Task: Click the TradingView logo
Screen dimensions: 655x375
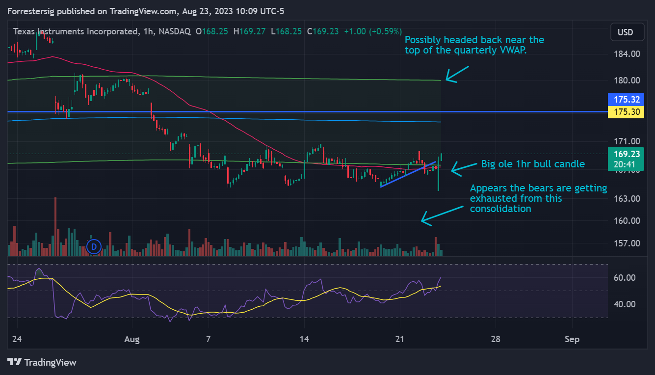Action: click(x=42, y=362)
